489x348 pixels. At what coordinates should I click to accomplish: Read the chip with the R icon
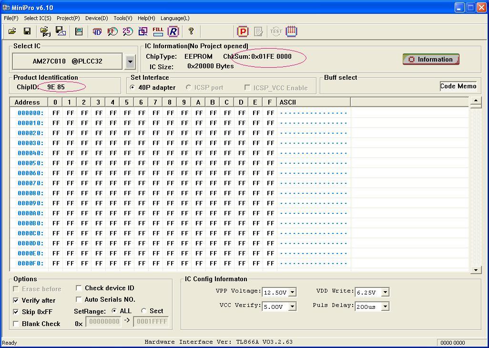click(173, 31)
